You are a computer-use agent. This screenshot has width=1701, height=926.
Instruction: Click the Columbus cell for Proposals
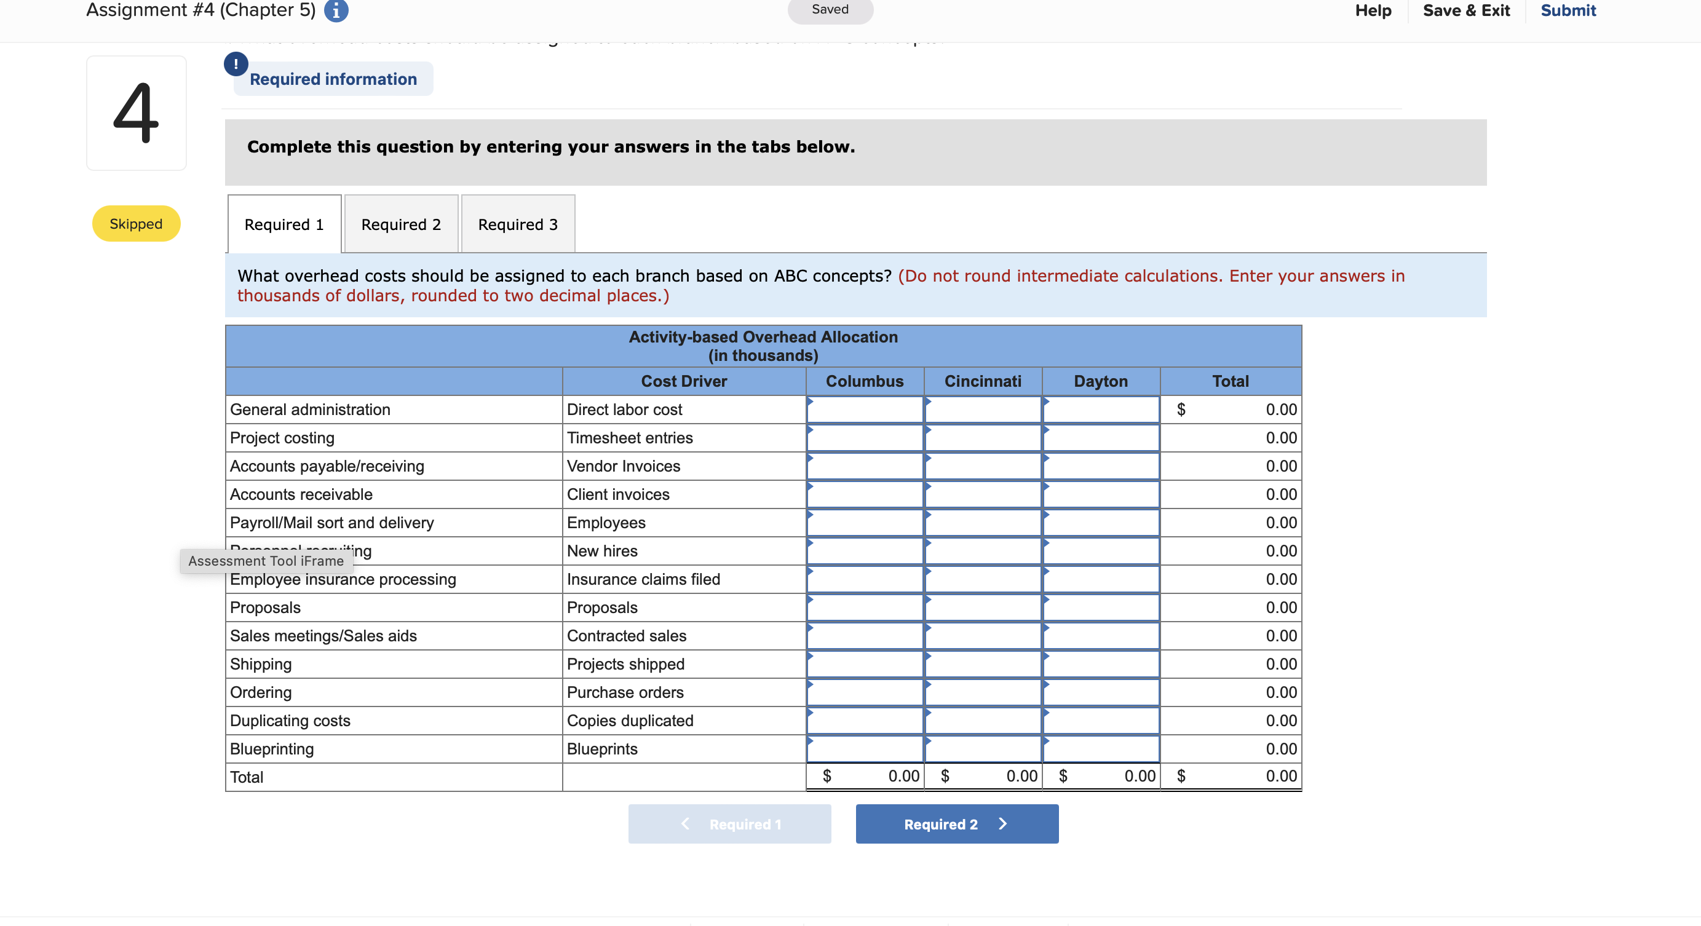[x=865, y=607]
